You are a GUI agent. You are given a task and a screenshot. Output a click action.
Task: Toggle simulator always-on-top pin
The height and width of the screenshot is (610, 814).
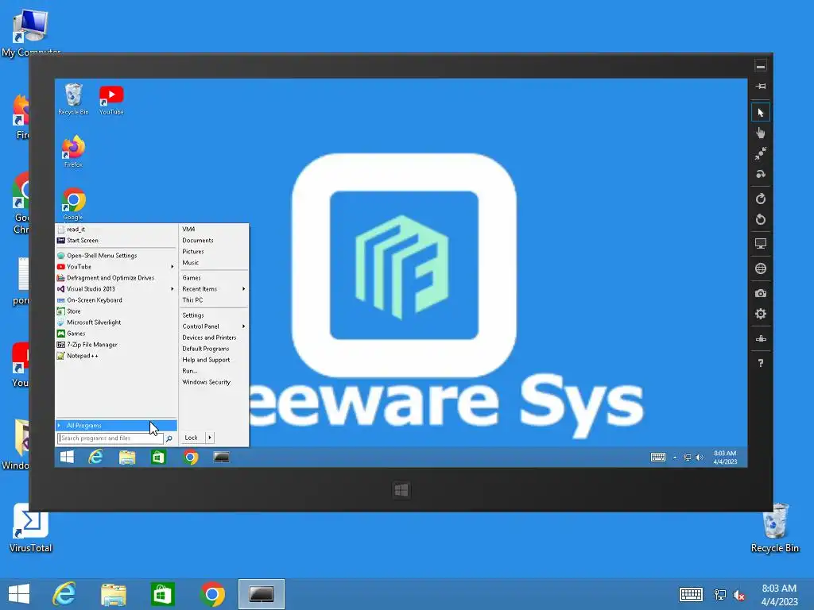[x=761, y=86]
